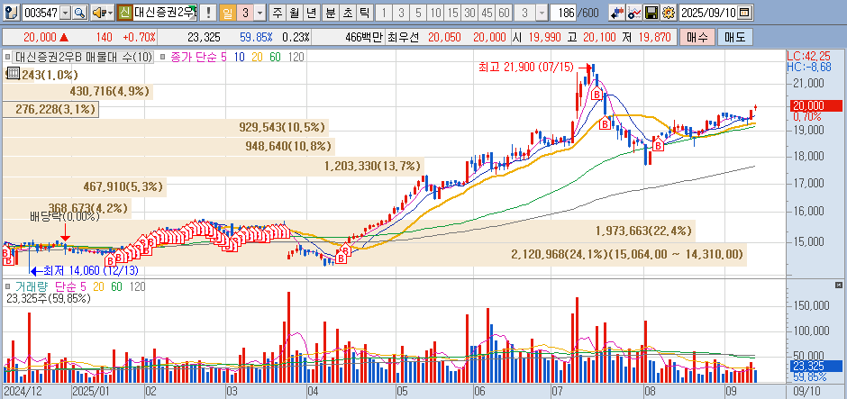The width and height of the screenshot is (847, 399).
Task: Click the speaker alert icon
Action: [x=98, y=12]
